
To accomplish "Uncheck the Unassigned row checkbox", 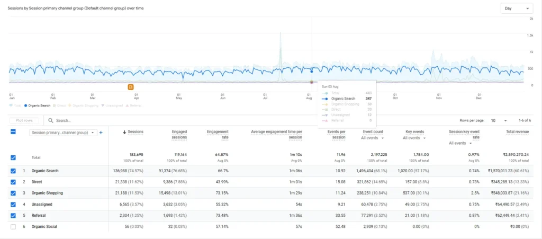I will [x=13, y=205].
